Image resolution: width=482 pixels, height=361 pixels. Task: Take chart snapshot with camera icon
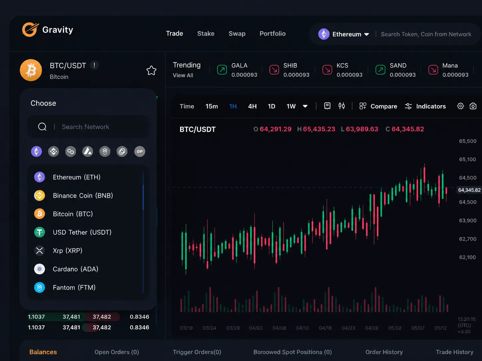tap(473, 106)
